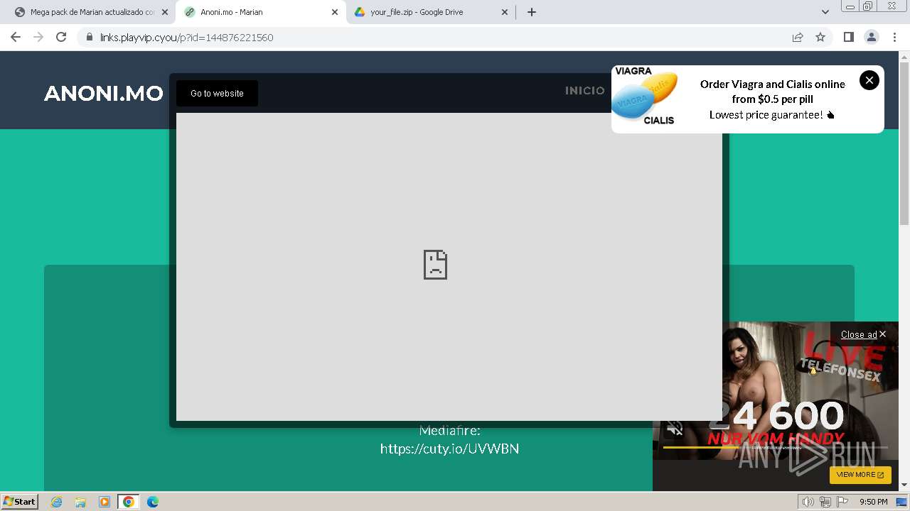
Task: Click the Go to website button
Action: [x=217, y=93]
